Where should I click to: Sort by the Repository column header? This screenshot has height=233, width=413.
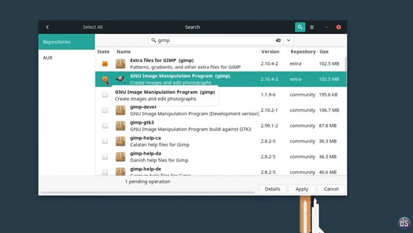click(303, 52)
